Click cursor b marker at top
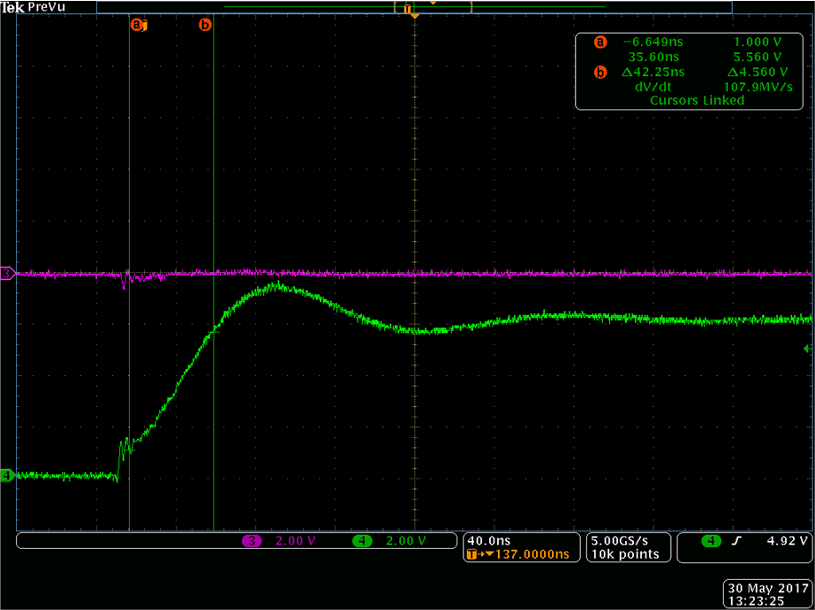This screenshot has width=815, height=610. pos(205,25)
